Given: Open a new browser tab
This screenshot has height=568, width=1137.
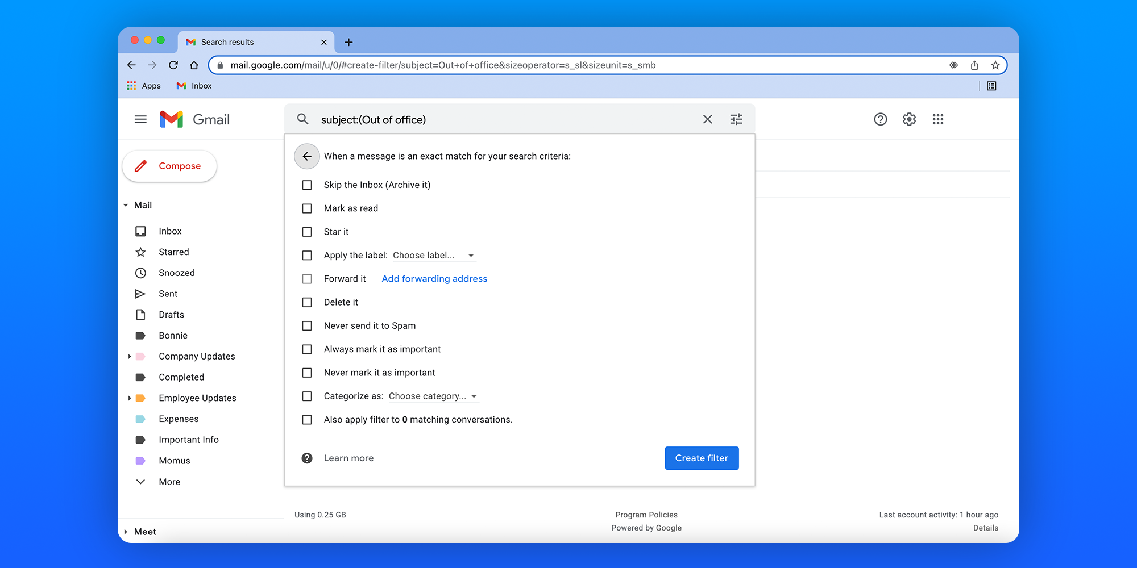Looking at the screenshot, I should point(348,42).
